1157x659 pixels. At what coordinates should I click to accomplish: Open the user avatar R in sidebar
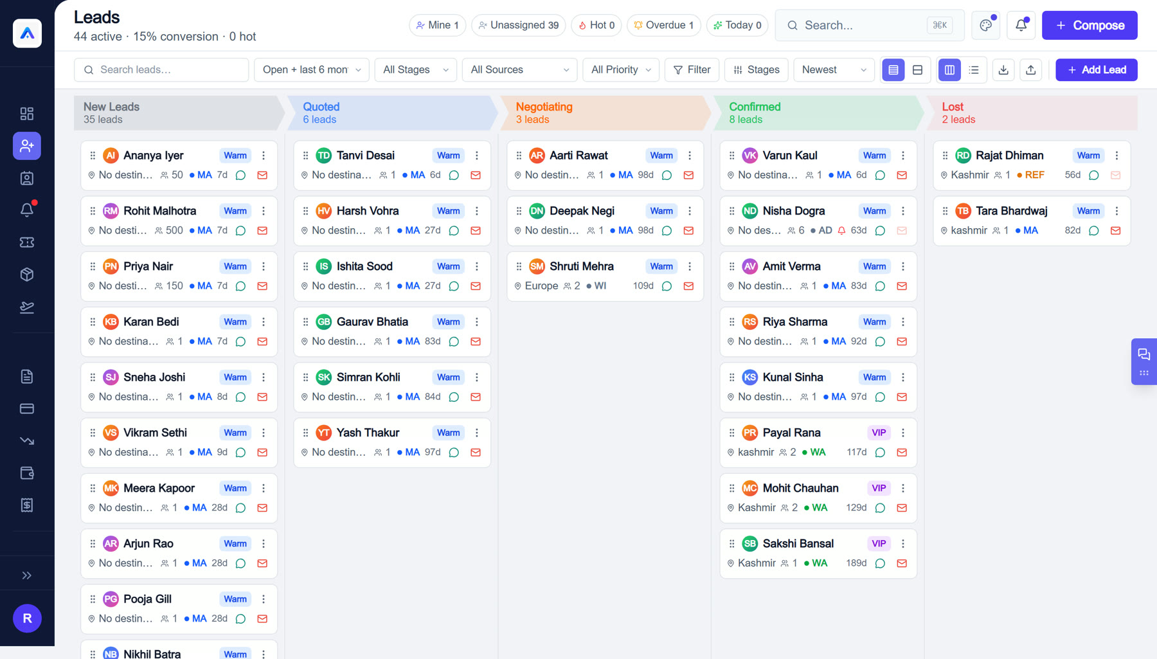[27, 618]
